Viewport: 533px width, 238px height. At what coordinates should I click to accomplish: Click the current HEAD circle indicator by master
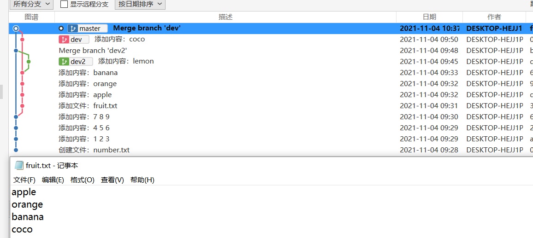61,29
